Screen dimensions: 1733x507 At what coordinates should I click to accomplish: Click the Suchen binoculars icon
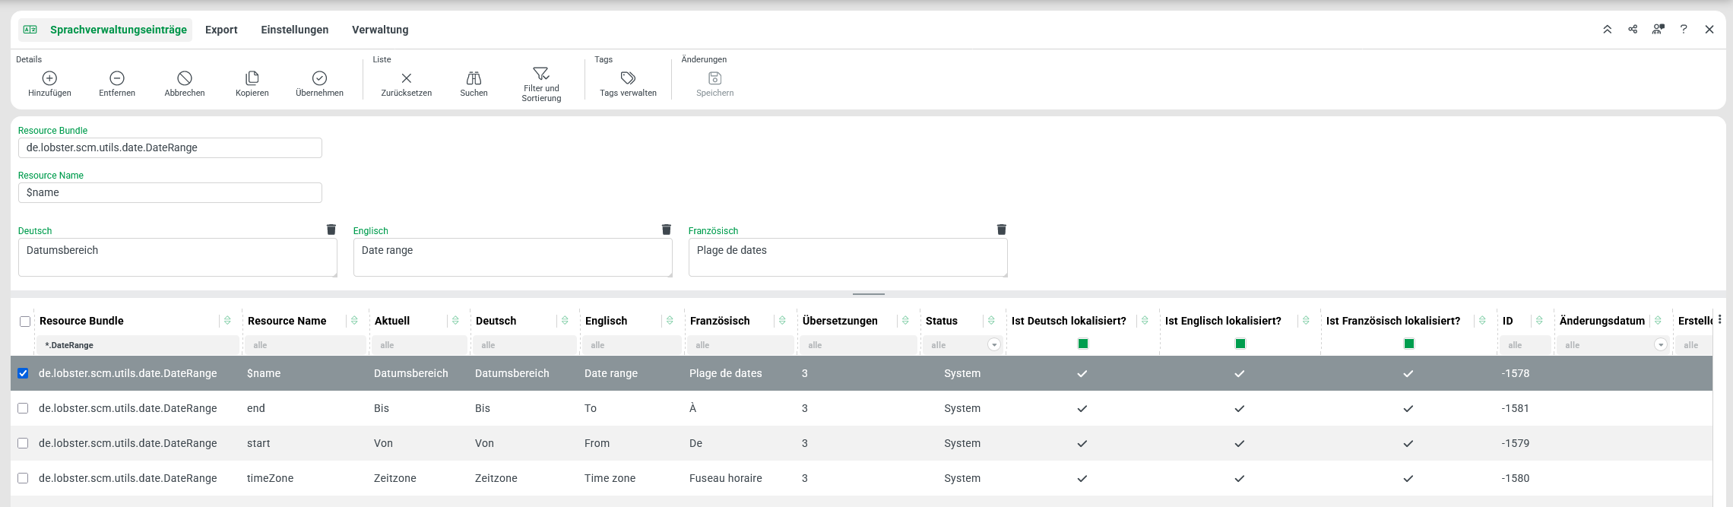pos(474,78)
